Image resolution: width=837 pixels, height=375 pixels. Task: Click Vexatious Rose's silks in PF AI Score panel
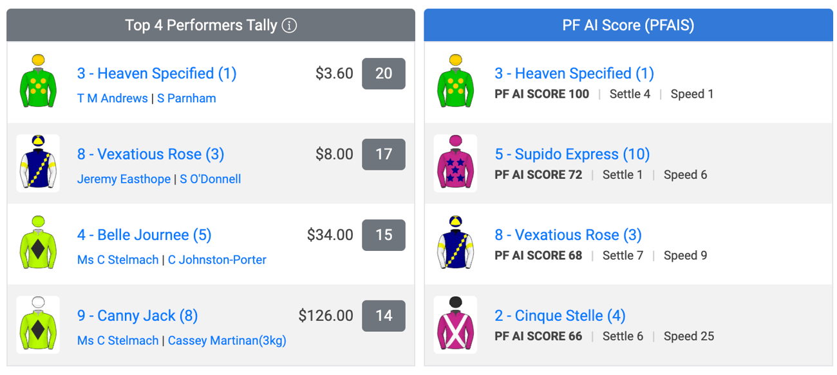point(455,244)
